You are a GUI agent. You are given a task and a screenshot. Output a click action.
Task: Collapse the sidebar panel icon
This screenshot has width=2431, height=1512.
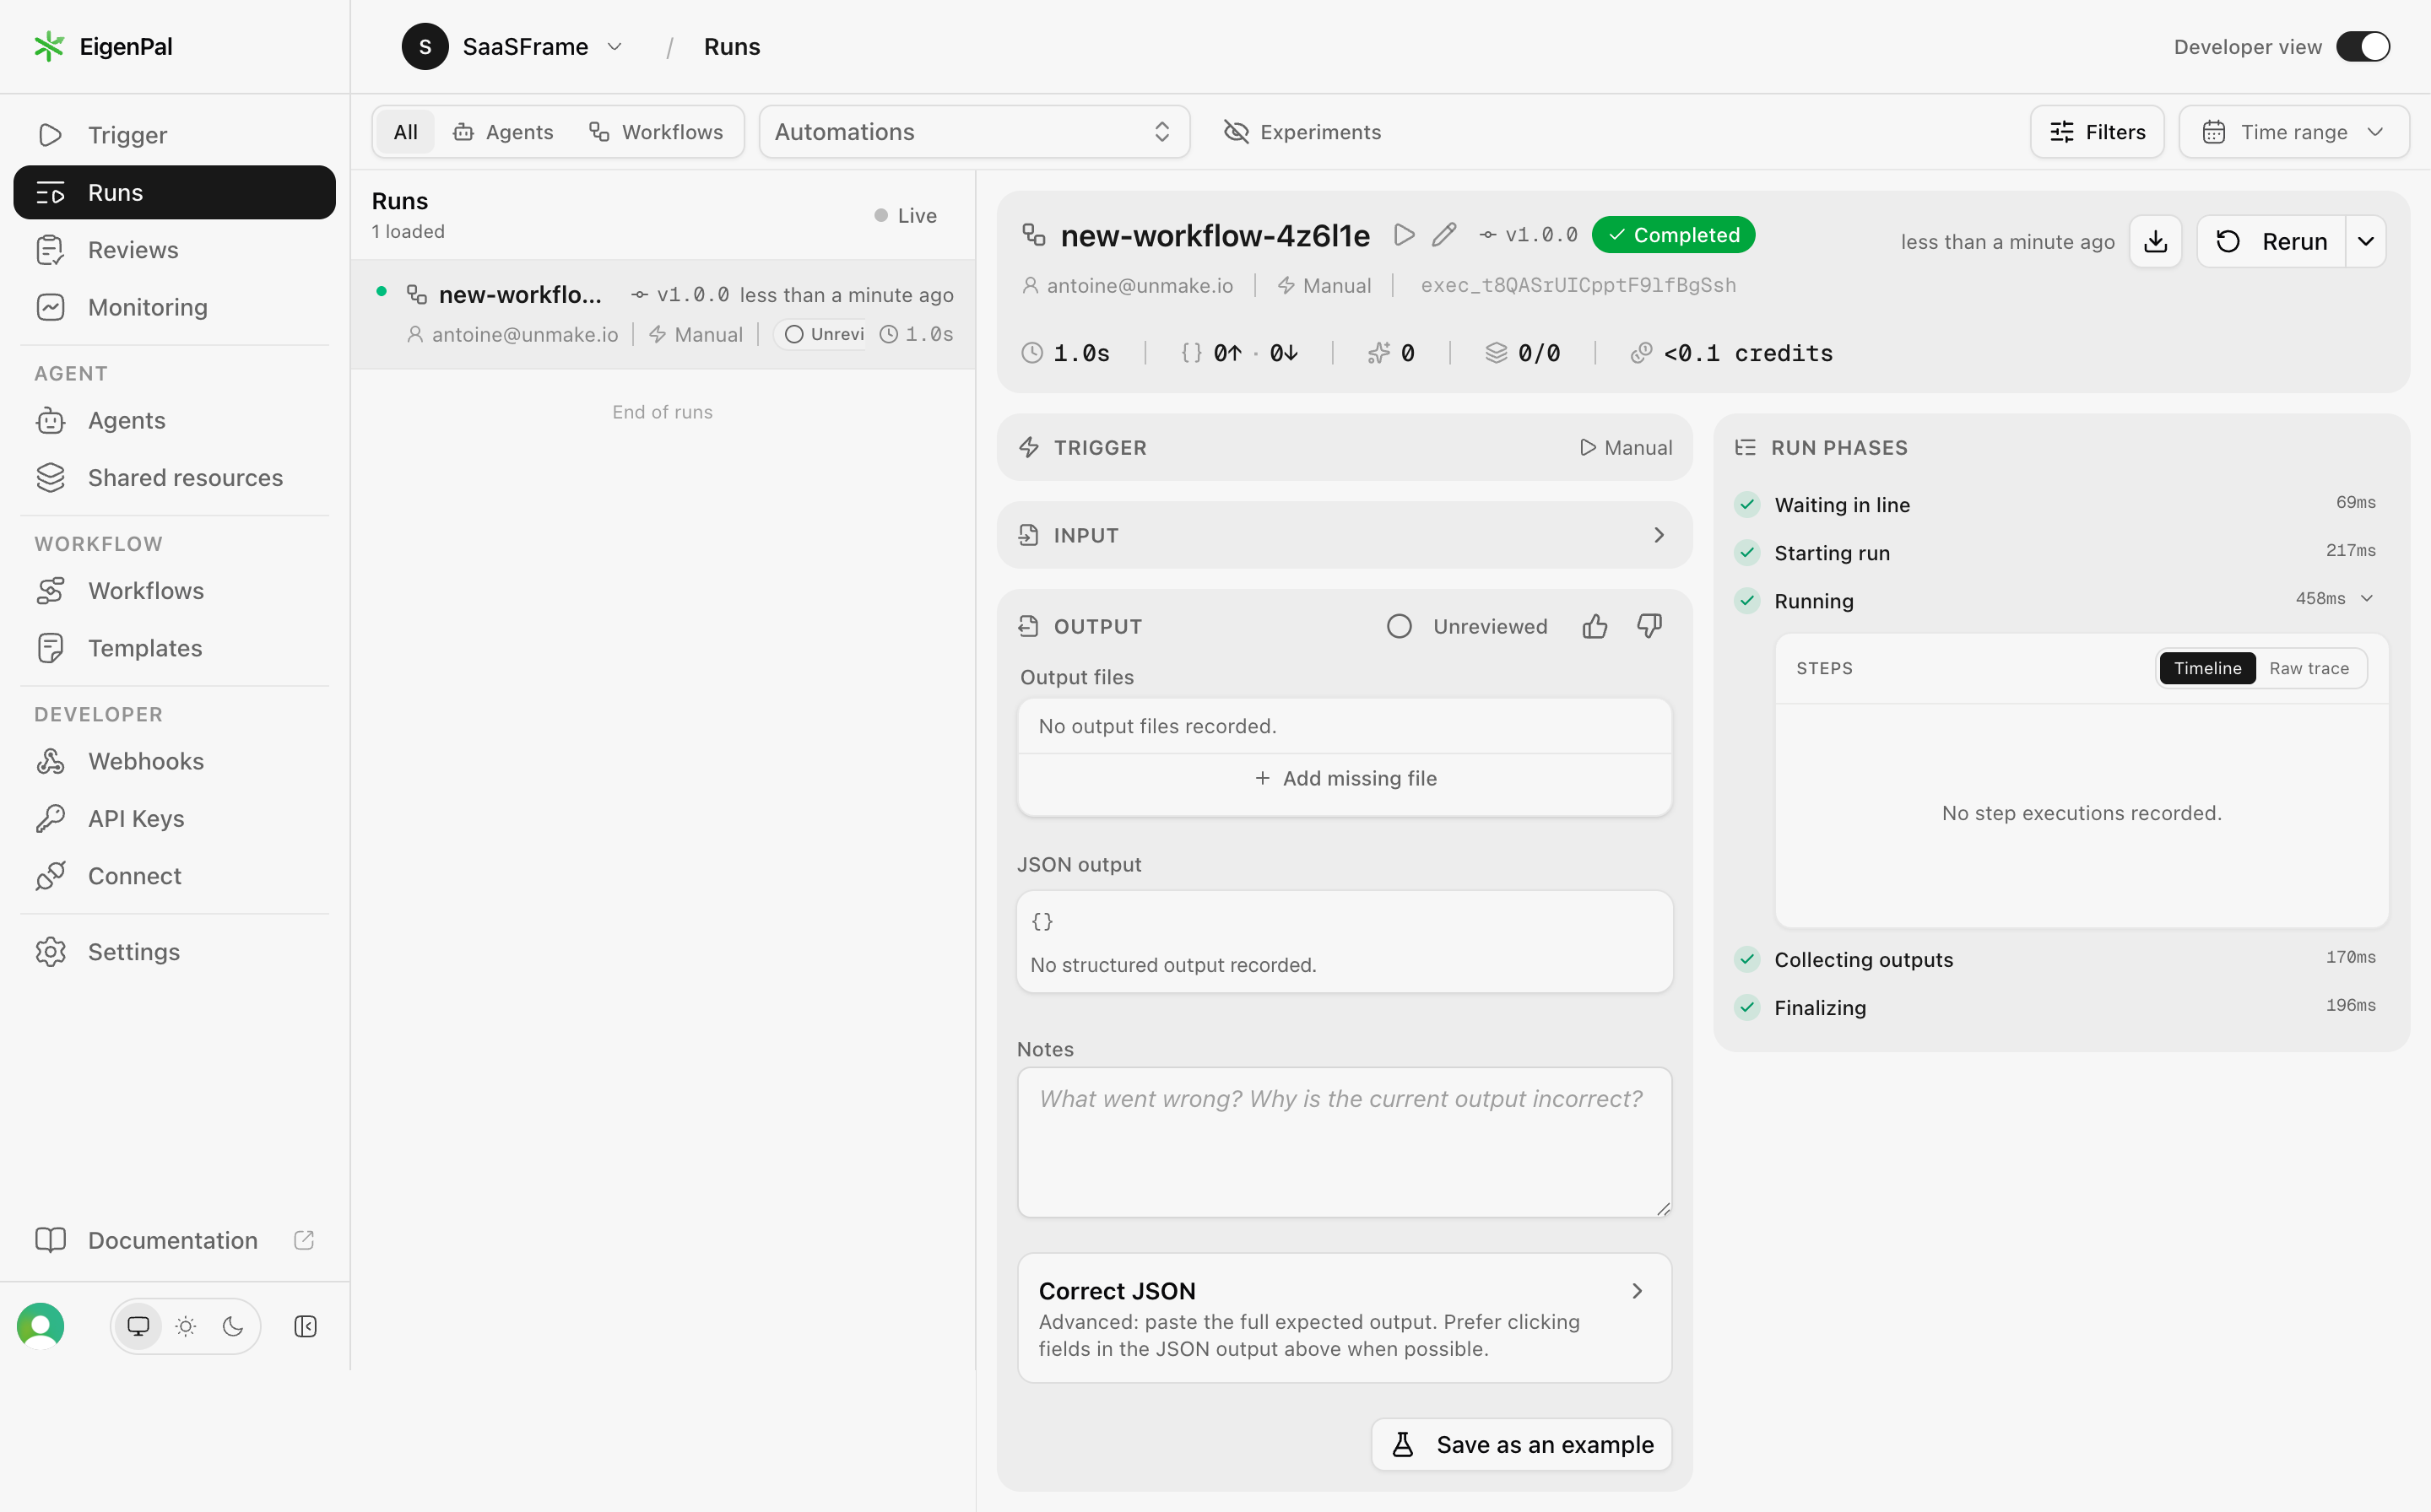click(x=305, y=1326)
